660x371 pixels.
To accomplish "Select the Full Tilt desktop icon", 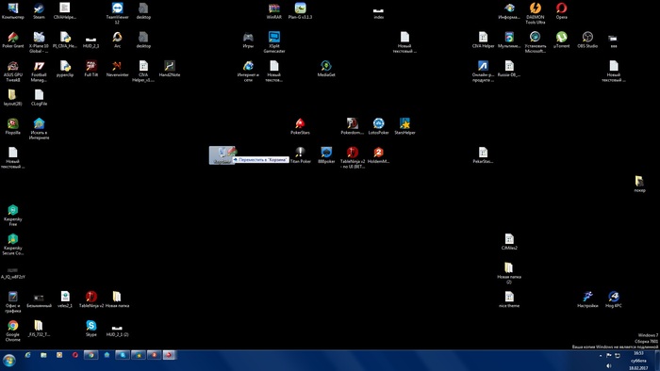I will [91, 70].
